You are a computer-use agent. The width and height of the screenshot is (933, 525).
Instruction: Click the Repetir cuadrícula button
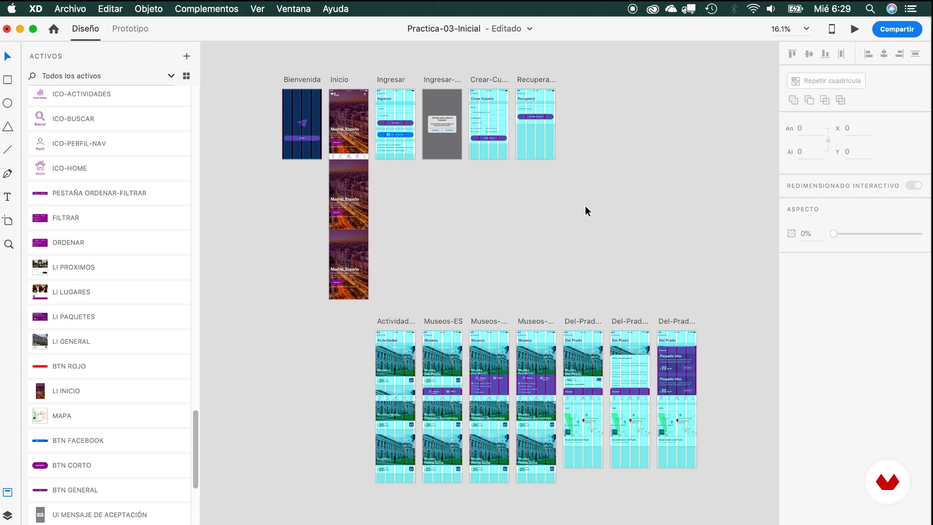[x=826, y=81]
